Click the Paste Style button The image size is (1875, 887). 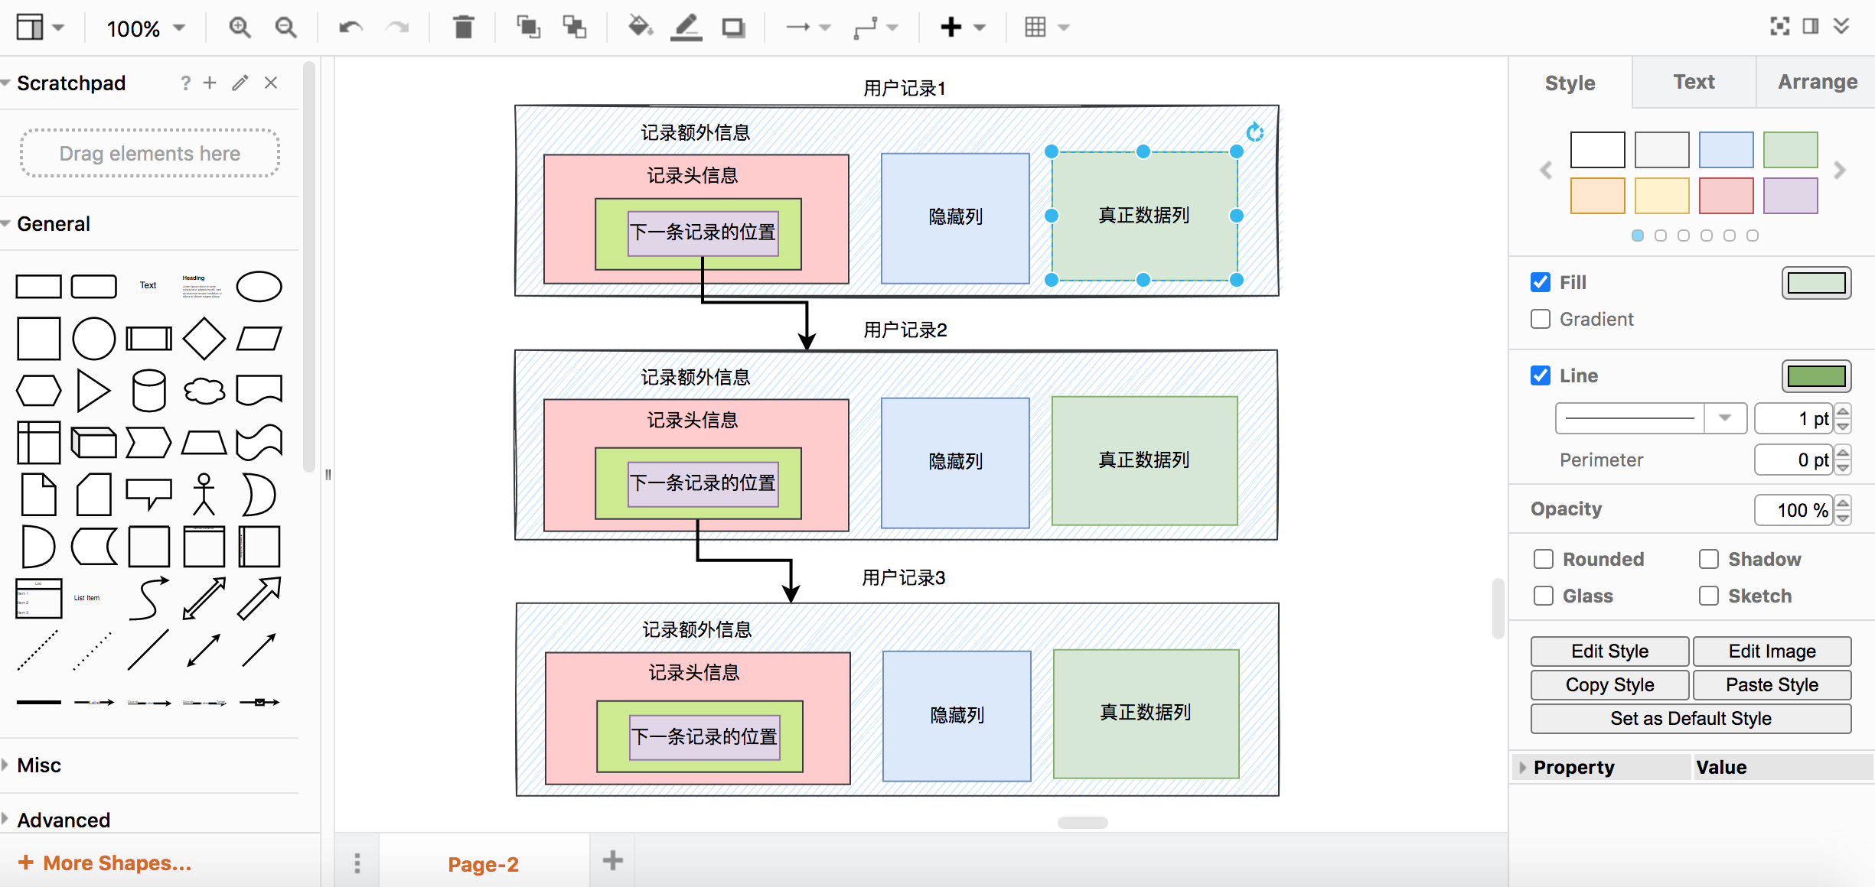coord(1772,685)
